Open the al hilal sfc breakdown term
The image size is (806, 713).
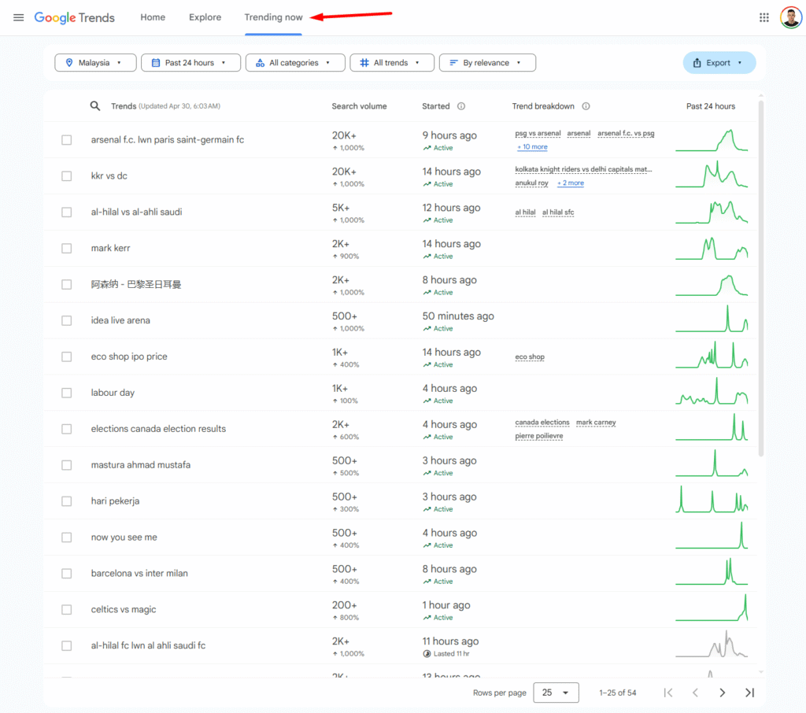[558, 212]
